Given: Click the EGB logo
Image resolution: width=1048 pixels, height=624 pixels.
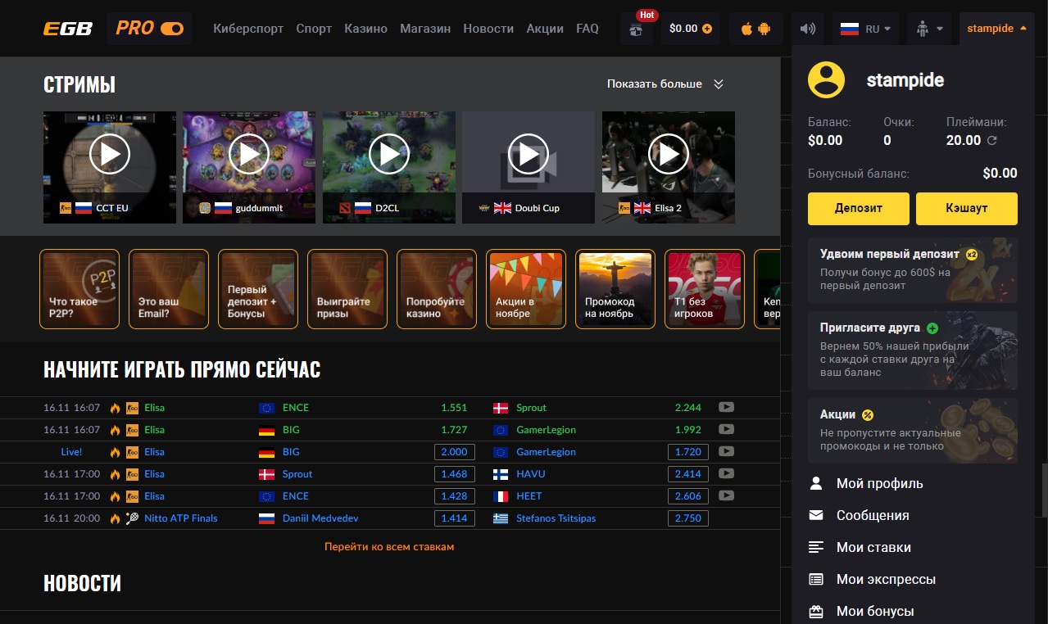Looking at the screenshot, I should pyautogui.click(x=68, y=29).
